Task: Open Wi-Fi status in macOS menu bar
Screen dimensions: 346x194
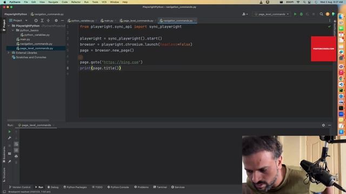Action: [x=298, y=2]
